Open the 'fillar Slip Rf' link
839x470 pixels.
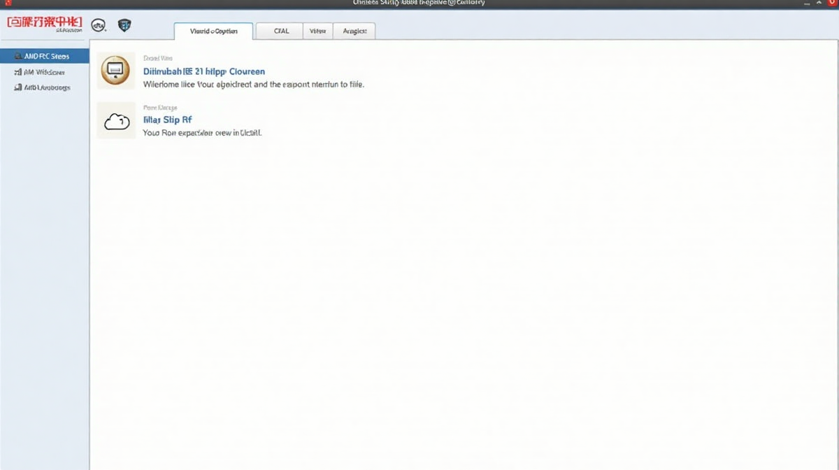click(167, 120)
